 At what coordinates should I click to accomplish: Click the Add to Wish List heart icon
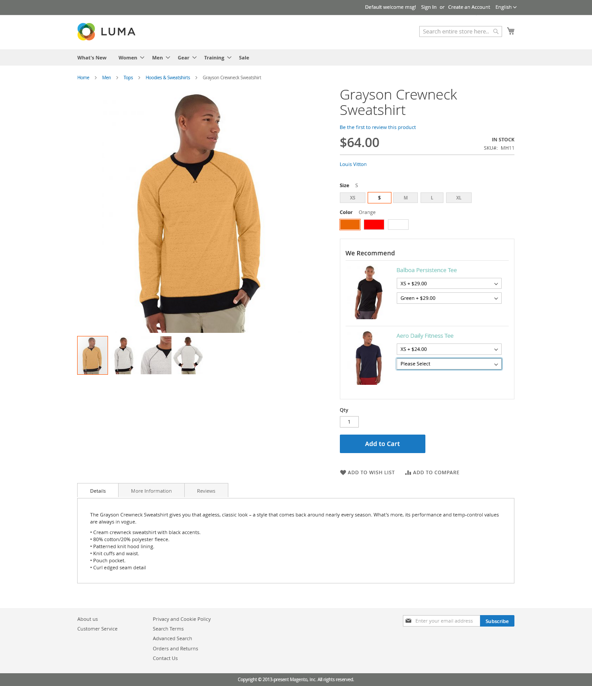pos(343,472)
